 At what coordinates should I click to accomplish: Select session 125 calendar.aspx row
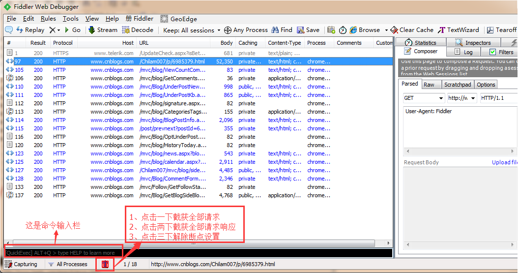click(x=198, y=162)
